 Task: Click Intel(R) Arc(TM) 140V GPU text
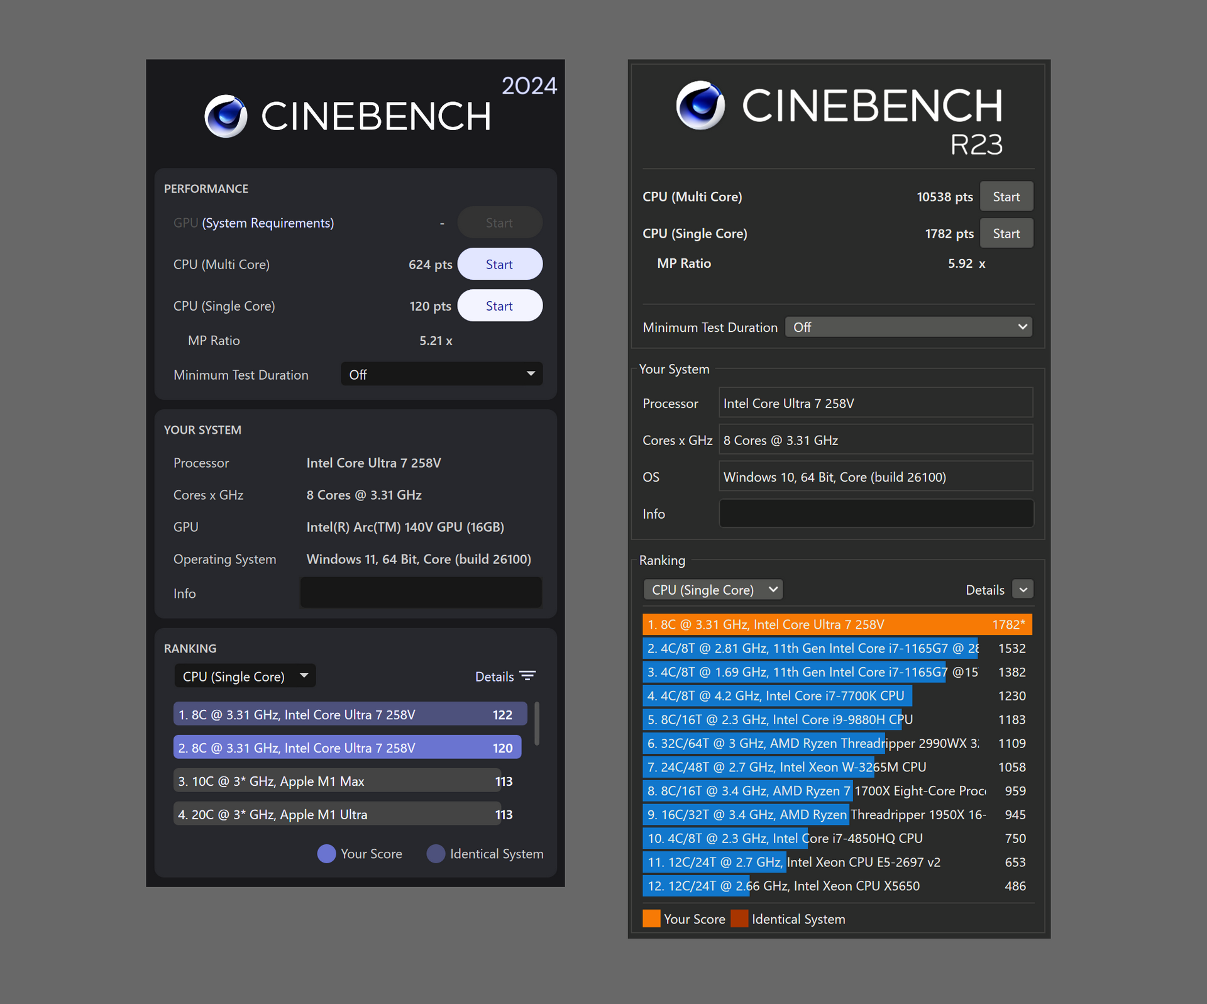(405, 527)
